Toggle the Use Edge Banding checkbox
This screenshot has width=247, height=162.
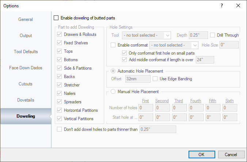(155, 79)
